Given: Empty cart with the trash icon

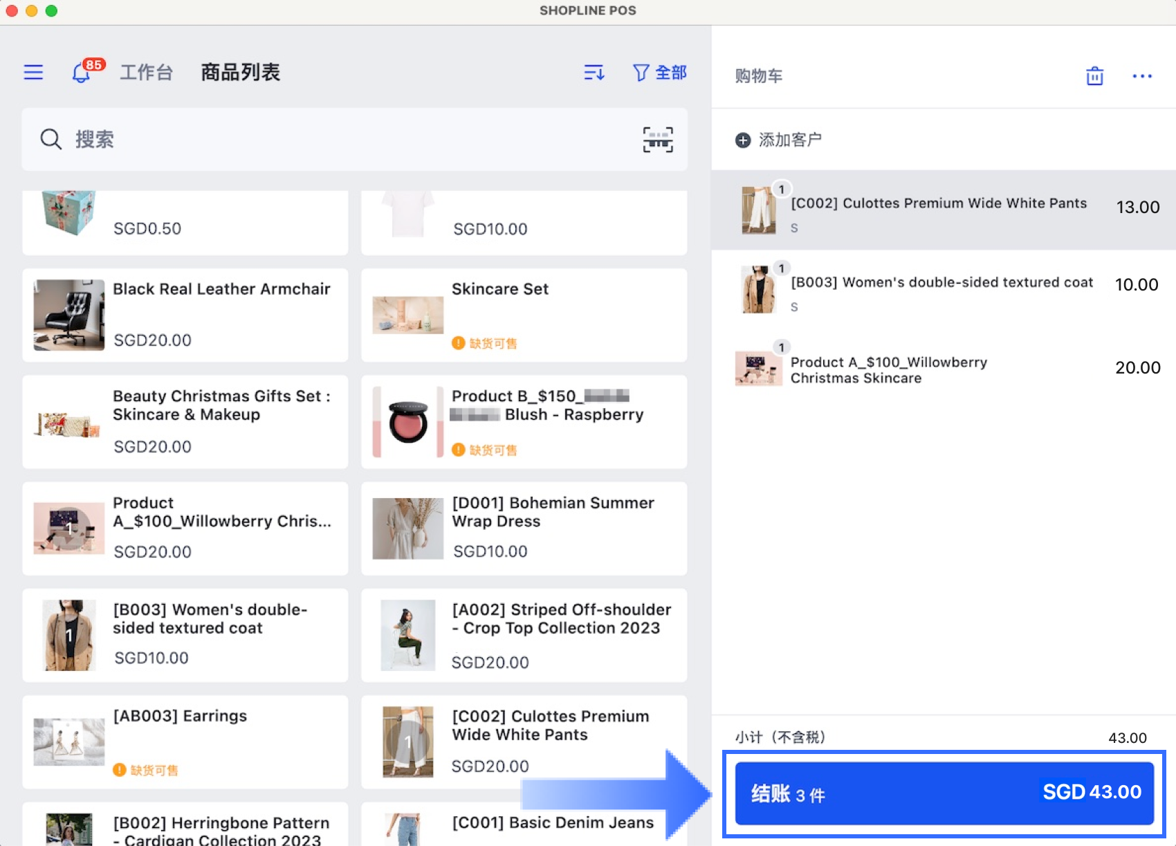Looking at the screenshot, I should click(x=1094, y=75).
